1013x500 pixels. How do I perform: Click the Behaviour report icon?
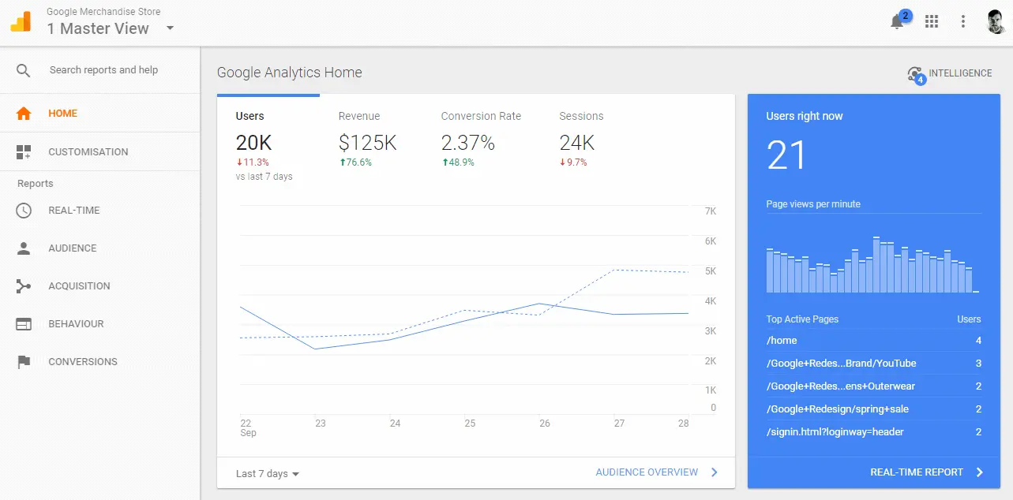[x=23, y=323]
